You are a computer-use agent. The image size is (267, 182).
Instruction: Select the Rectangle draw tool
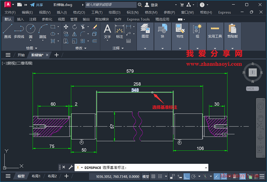point(53,27)
